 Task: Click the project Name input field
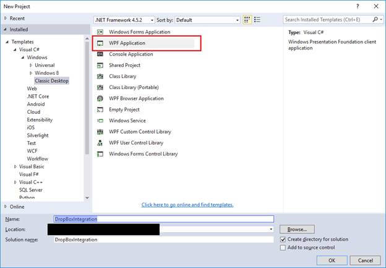[163, 219]
